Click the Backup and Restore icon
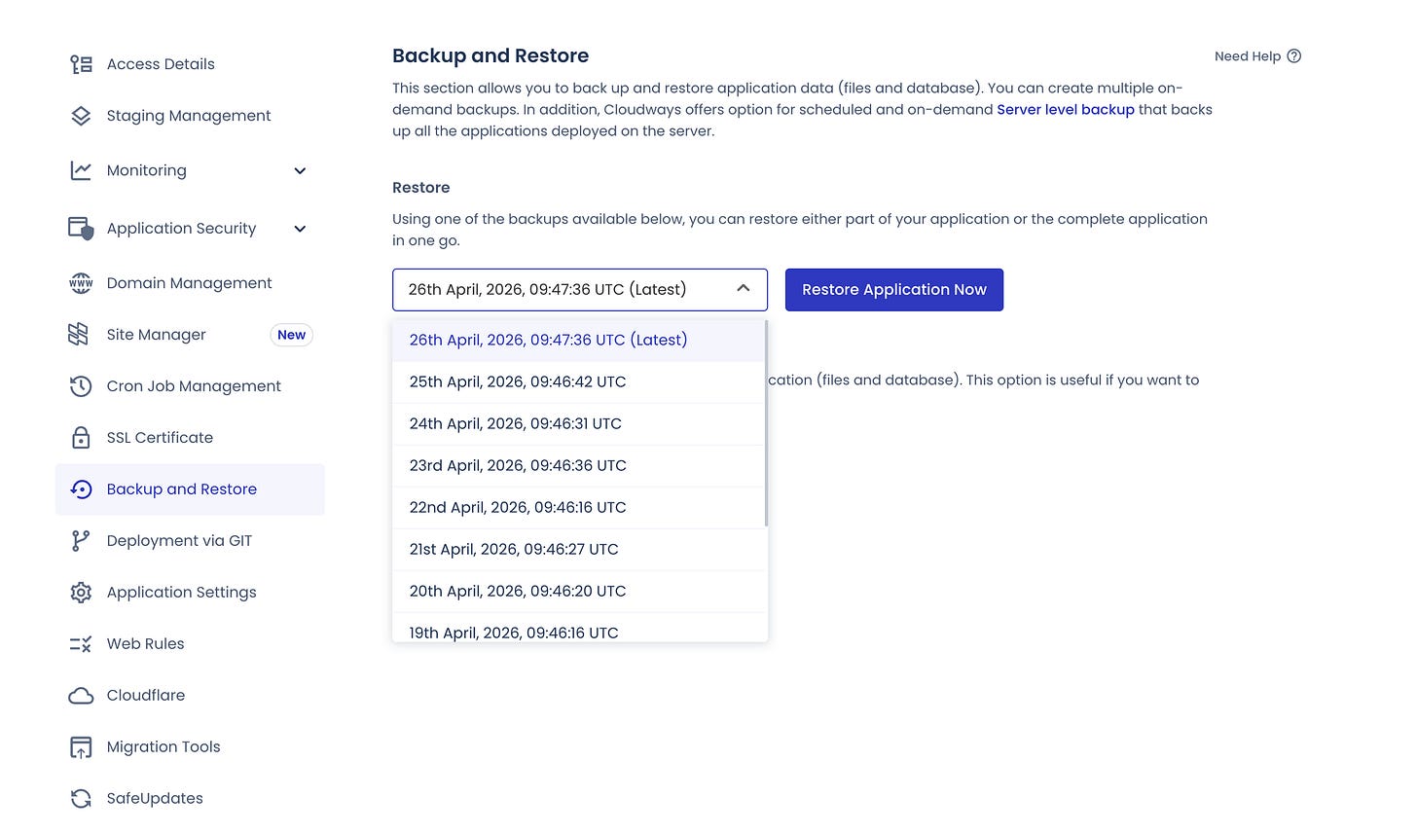The width and height of the screenshot is (1417, 833). [x=81, y=489]
